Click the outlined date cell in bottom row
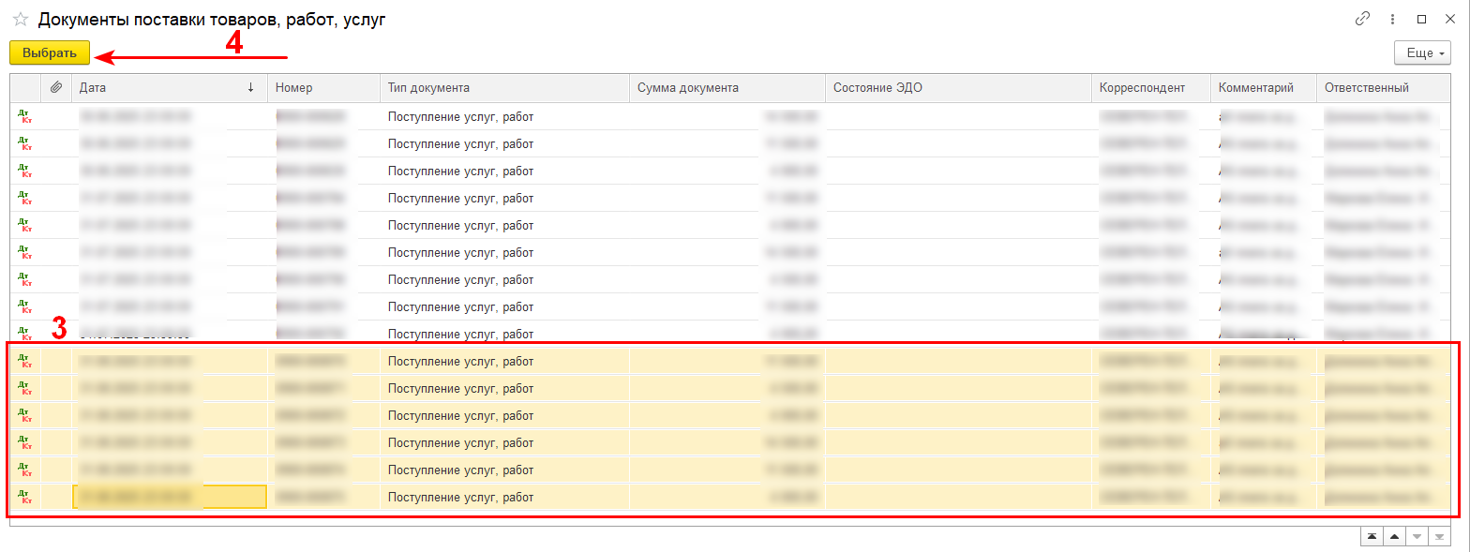The height and width of the screenshot is (552, 1470). coord(169,498)
